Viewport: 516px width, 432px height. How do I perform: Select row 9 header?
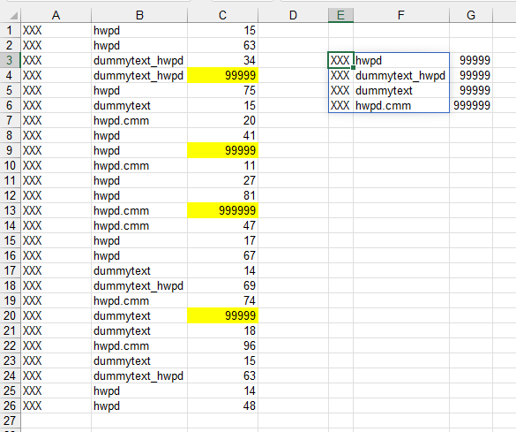[x=11, y=150]
